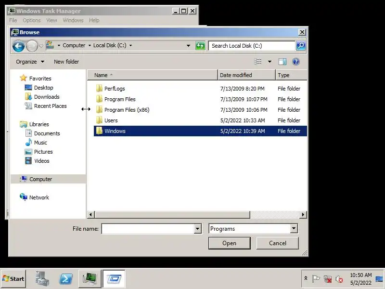Close the Browse dialog

(x=302, y=32)
